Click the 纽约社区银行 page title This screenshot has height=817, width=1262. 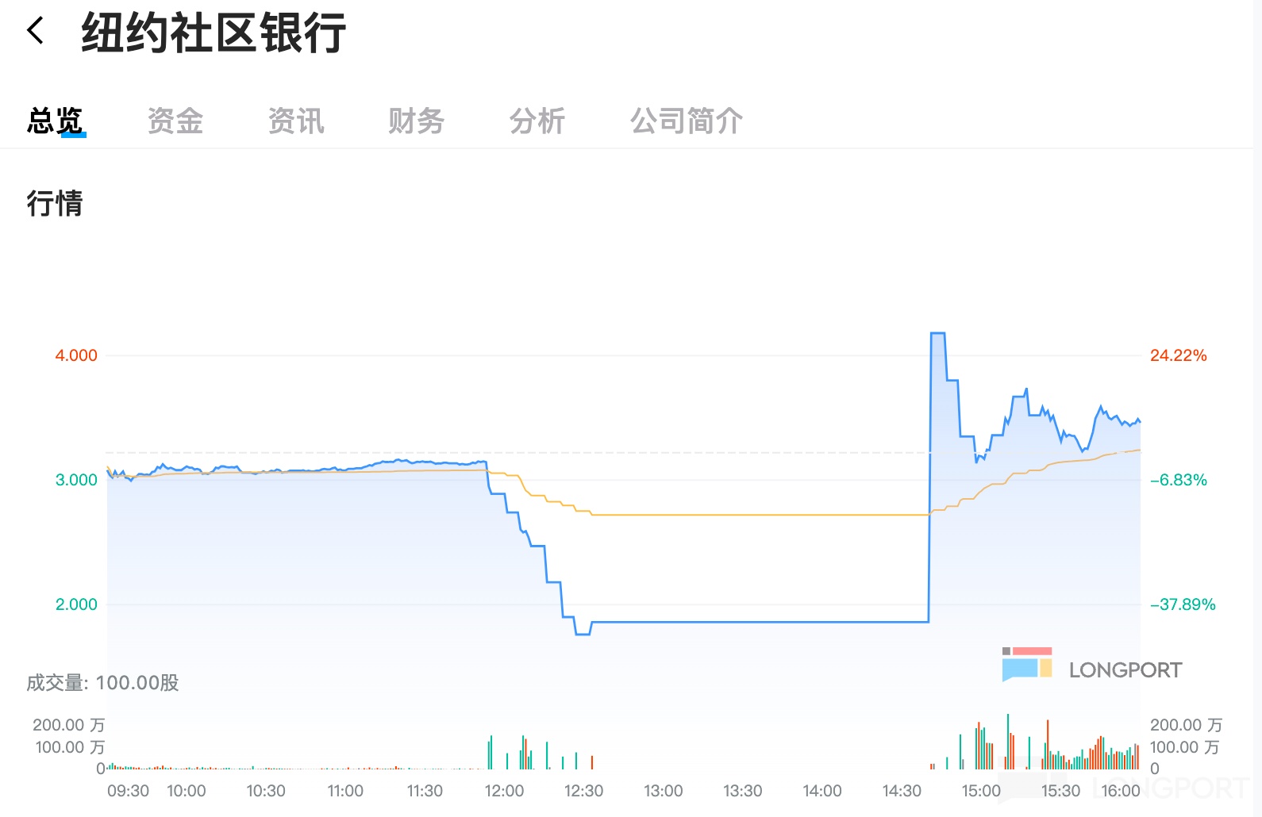click(x=214, y=33)
